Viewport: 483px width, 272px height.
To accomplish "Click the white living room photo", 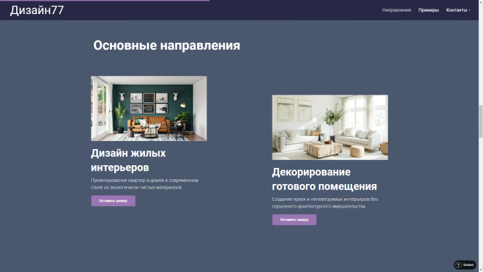I will (x=330, y=128).
